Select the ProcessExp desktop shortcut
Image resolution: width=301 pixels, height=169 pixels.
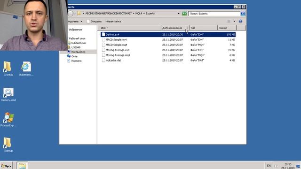coord(8,120)
